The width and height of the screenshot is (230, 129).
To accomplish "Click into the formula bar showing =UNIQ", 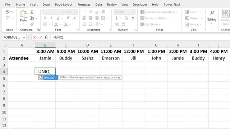I will [x=140, y=37].
